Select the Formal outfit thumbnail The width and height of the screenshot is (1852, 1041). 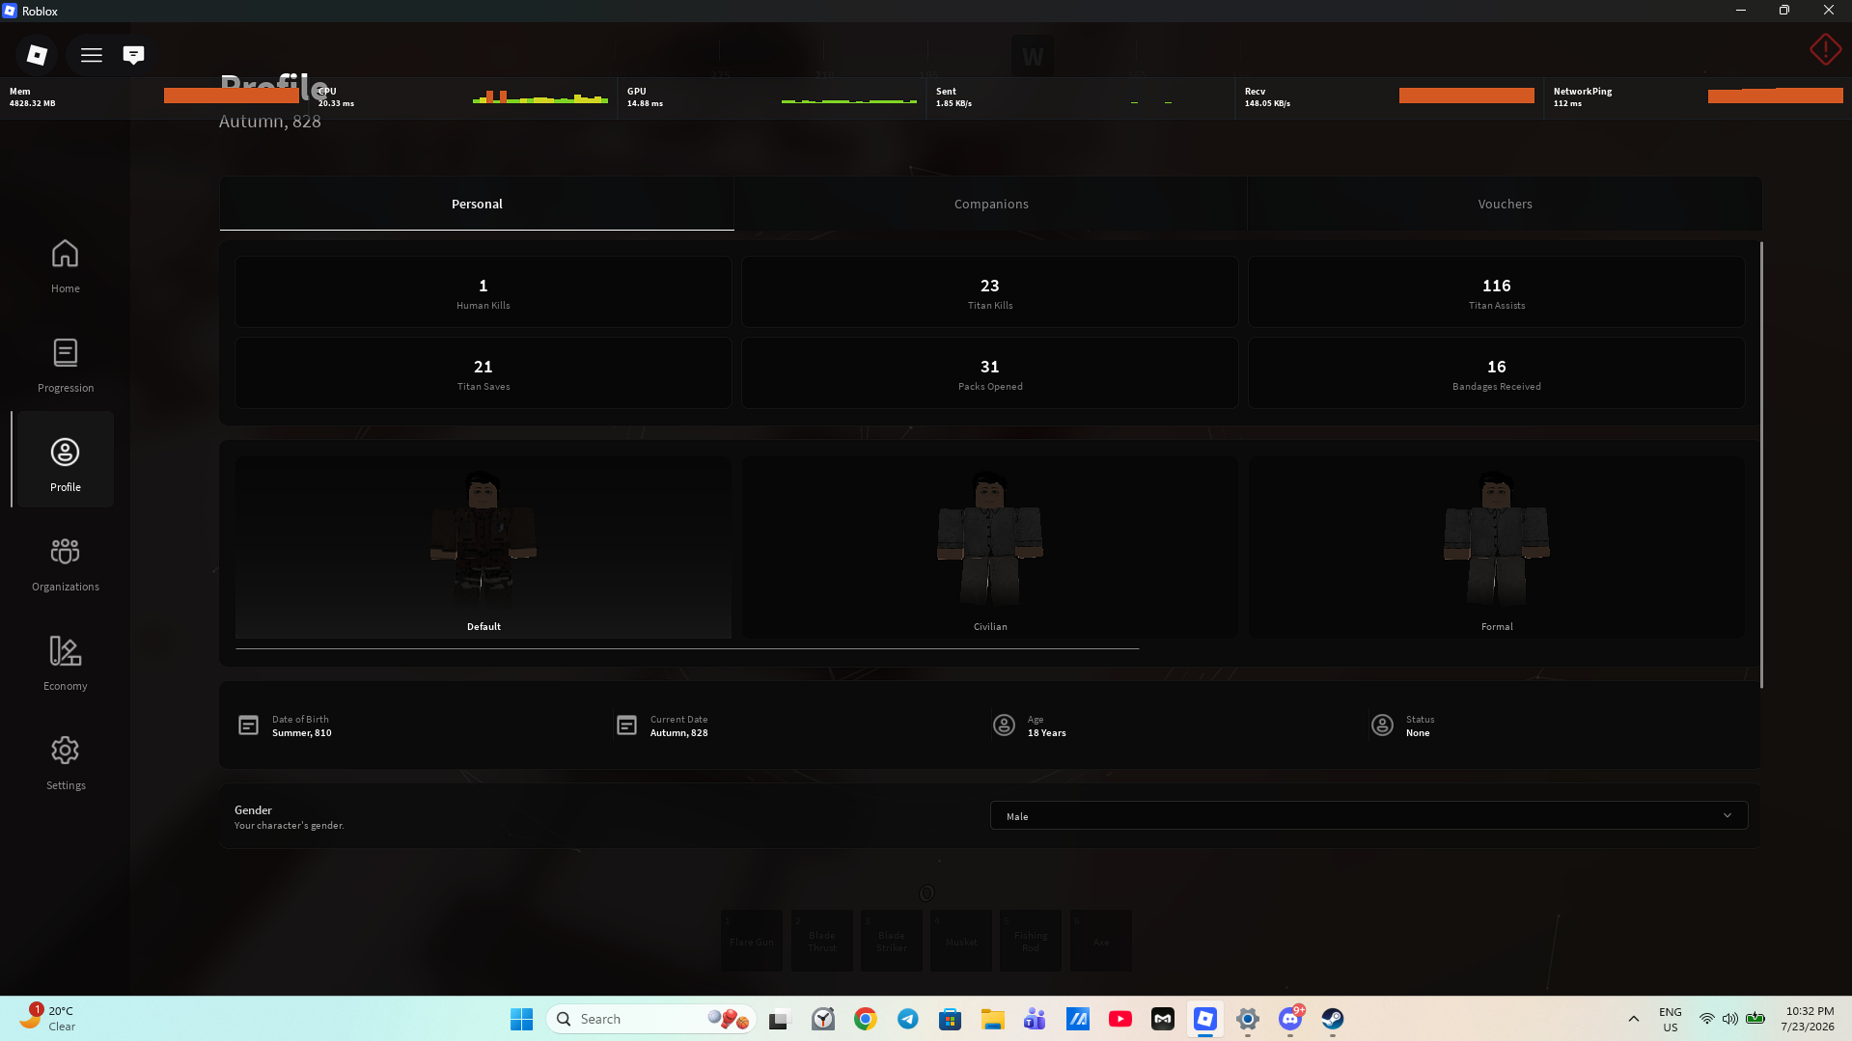click(x=1497, y=547)
